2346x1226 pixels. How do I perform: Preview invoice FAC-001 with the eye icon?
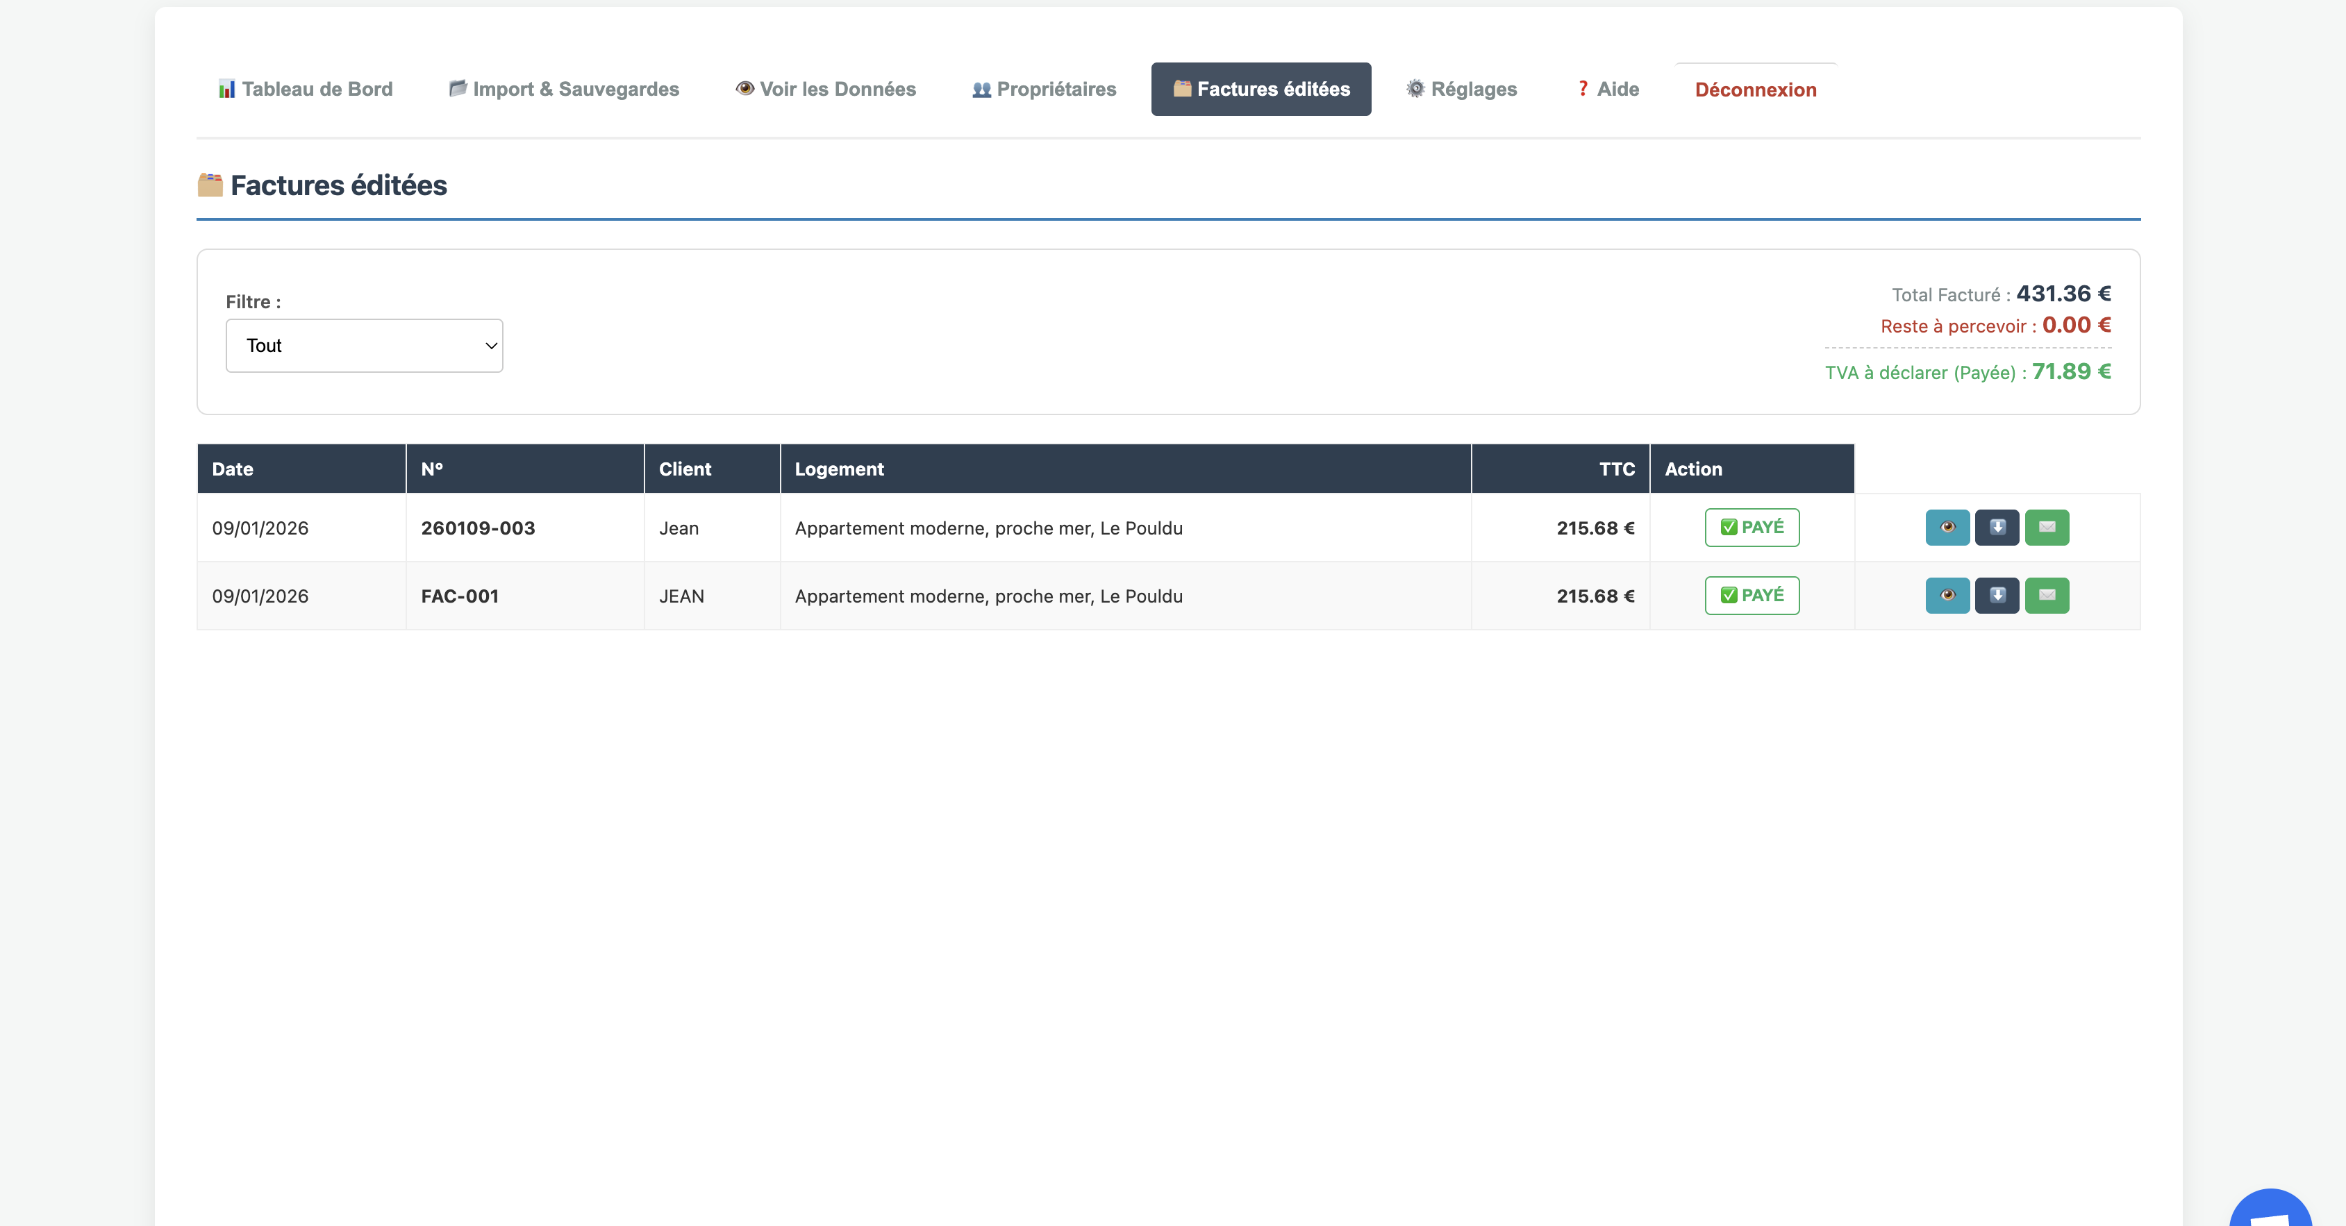(1947, 595)
